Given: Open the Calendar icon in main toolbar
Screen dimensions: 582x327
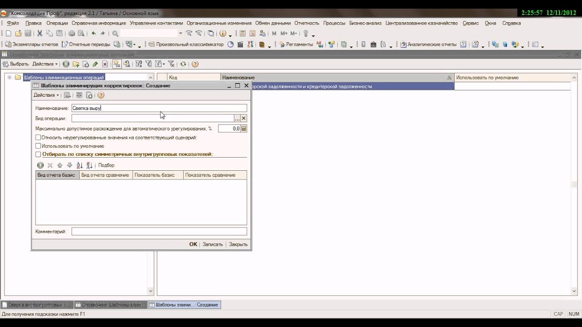Looking at the screenshot, I should point(252,33).
